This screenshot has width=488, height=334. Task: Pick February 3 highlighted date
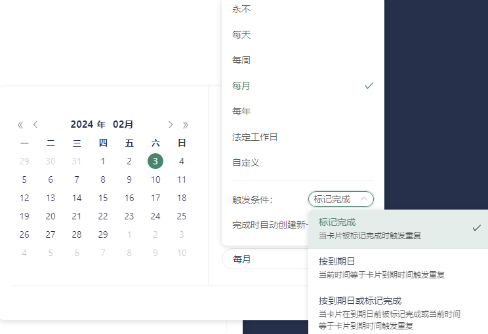point(155,161)
